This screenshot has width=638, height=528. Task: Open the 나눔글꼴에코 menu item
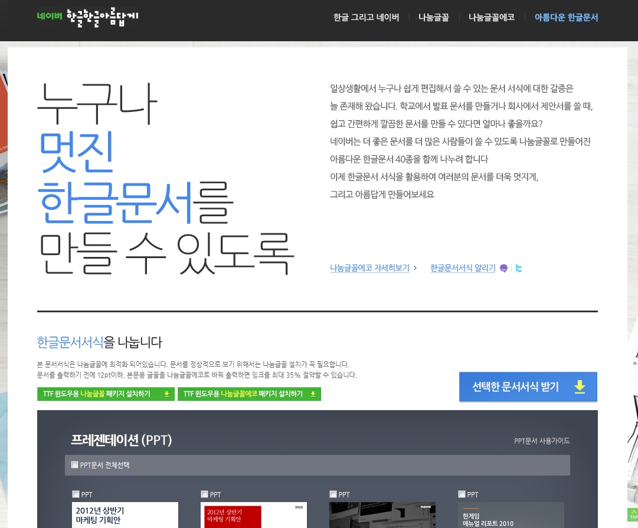coord(492,18)
